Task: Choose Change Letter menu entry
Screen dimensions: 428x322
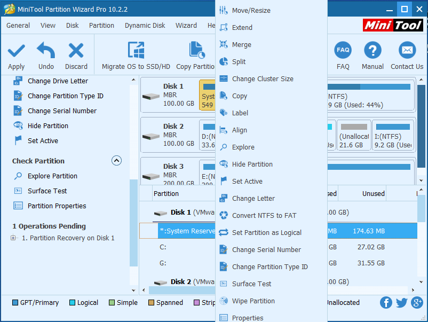Action: coord(271,199)
